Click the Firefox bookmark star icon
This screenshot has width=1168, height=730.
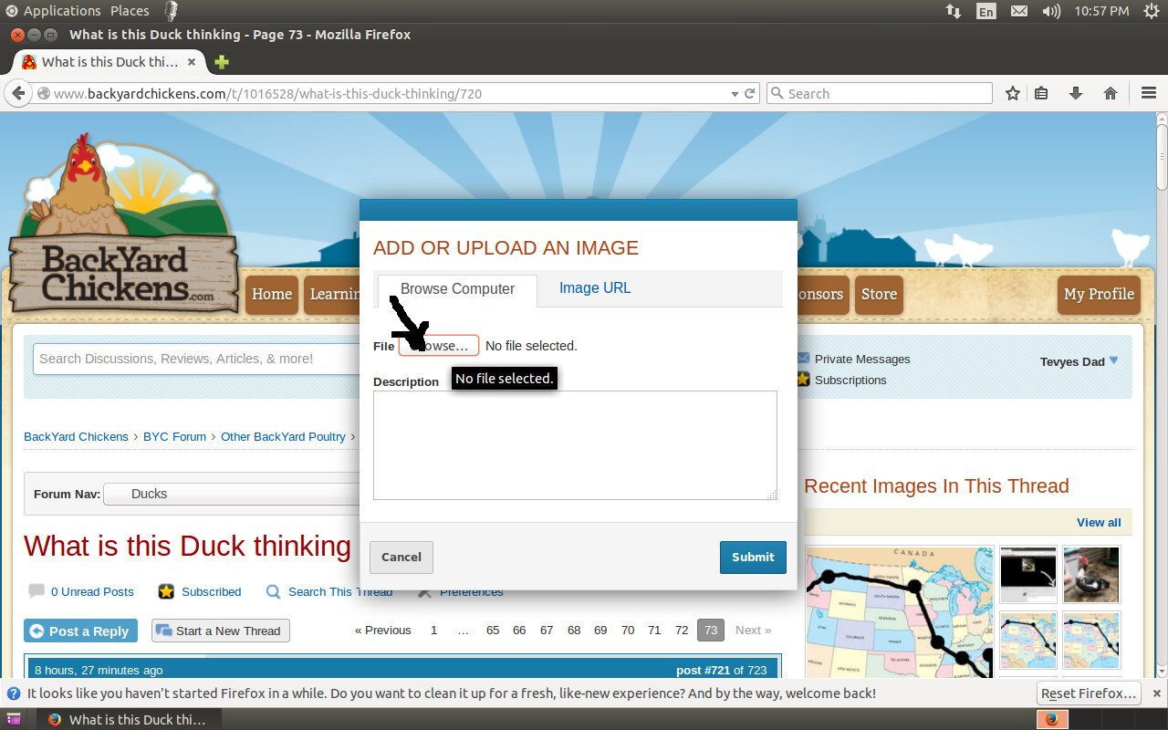pyautogui.click(x=1012, y=93)
